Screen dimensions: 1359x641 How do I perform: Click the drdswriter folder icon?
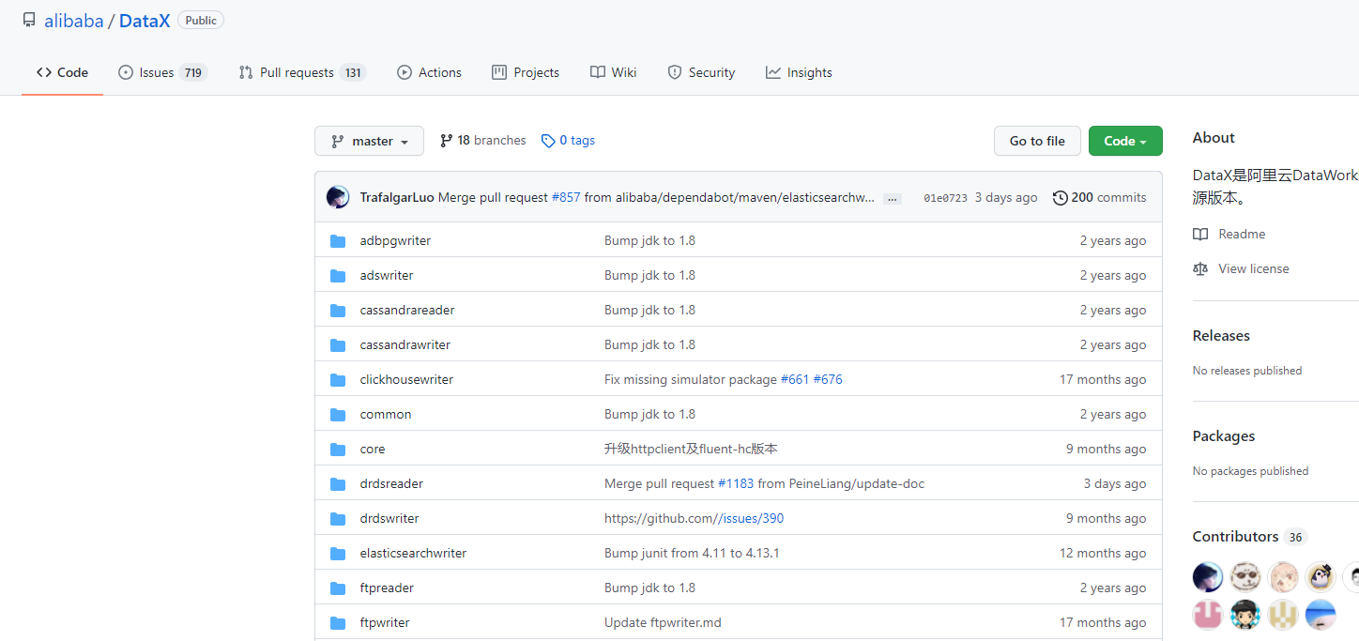[338, 519]
